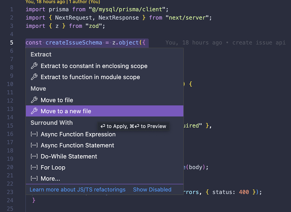Open "Learn more about JS/TS refactorings" link
Image resolution: width=291 pixels, height=212 pixels.
pyautogui.click(x=77, y=190)
